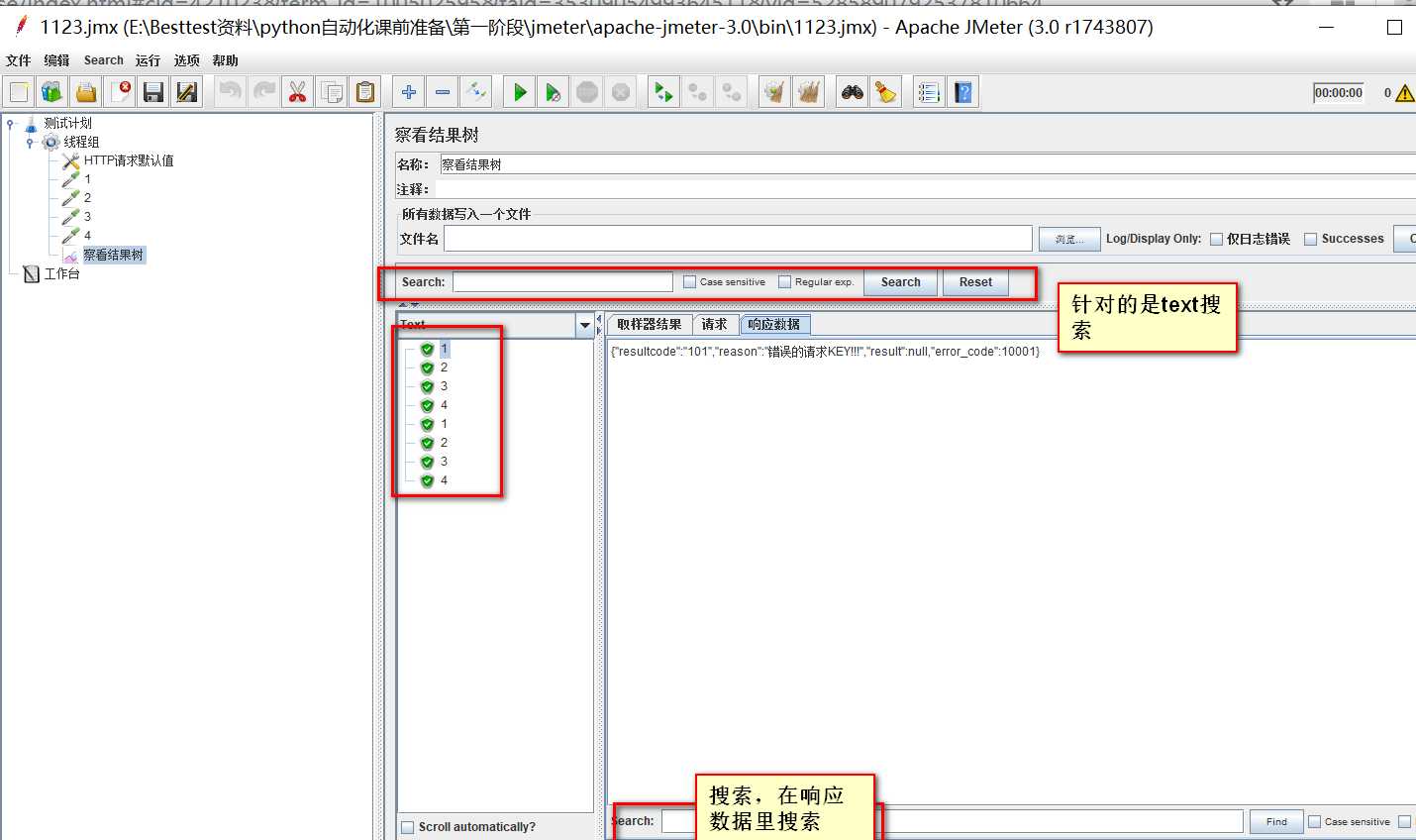Select 测试计划 in the test plan tree
The width and height of the screenshot is (1416, 840).
coord(67,124)
